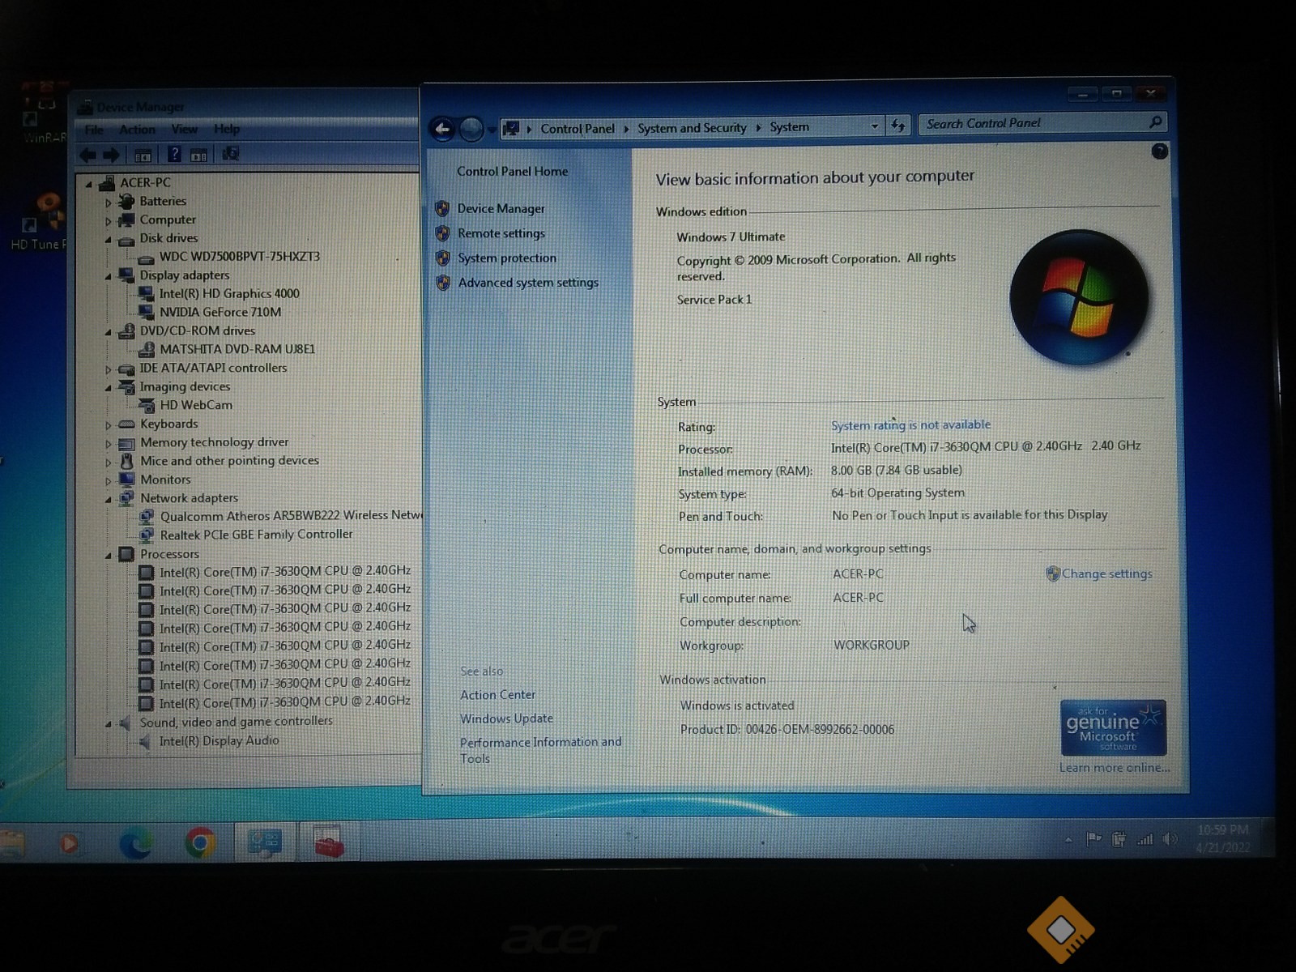
Task: Open Remote settings link
Action: pos(501,233)
